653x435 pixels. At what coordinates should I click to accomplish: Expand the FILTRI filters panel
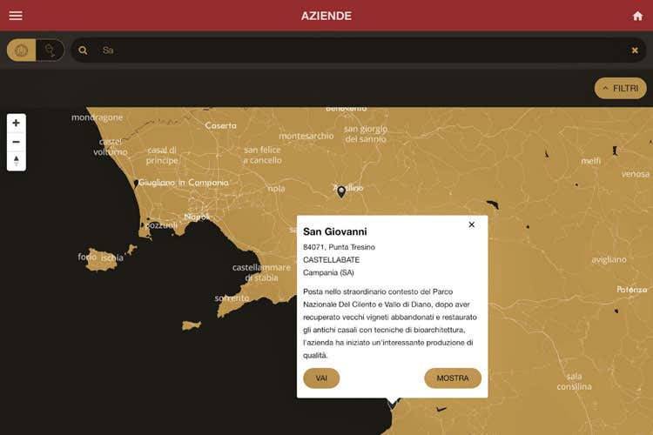tap(620, 88)
